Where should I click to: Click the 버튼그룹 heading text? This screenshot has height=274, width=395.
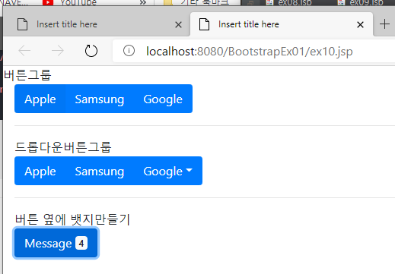(27, 75)
